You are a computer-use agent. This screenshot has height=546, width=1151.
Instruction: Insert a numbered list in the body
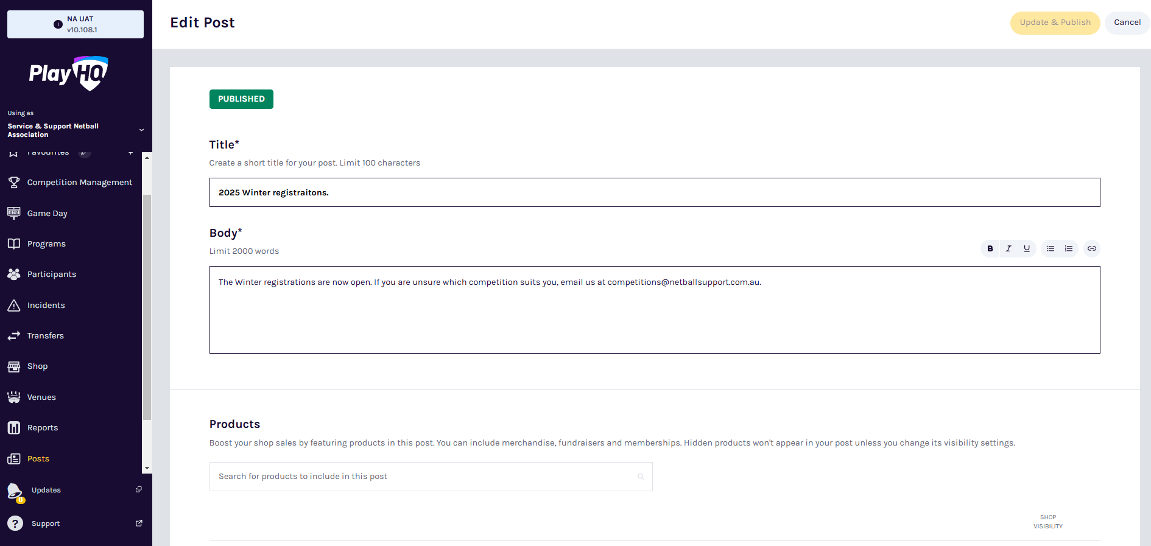click(x=1069, y=248)
